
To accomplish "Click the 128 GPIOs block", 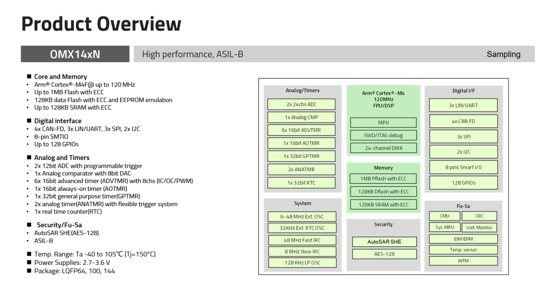I will tap(463, 183).
